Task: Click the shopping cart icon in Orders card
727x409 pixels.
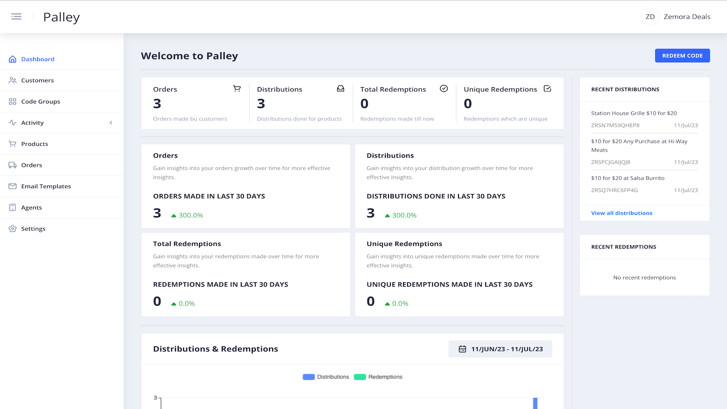Action: tap(237, 89)
